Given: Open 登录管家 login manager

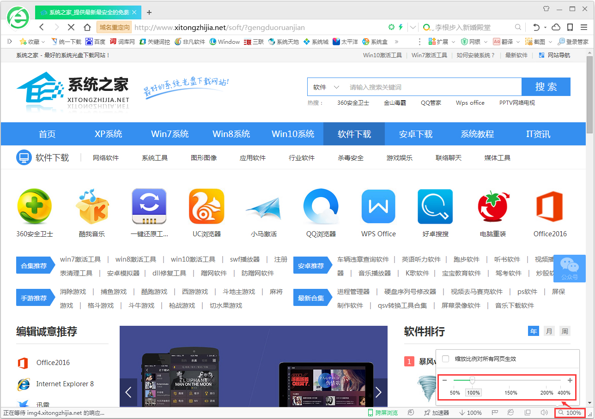Looking at the screenshot, I should (x=573, y=42).
